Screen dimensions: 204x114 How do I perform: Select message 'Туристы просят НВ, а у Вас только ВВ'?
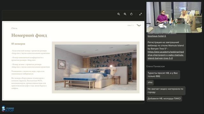(x=163, y=75)
